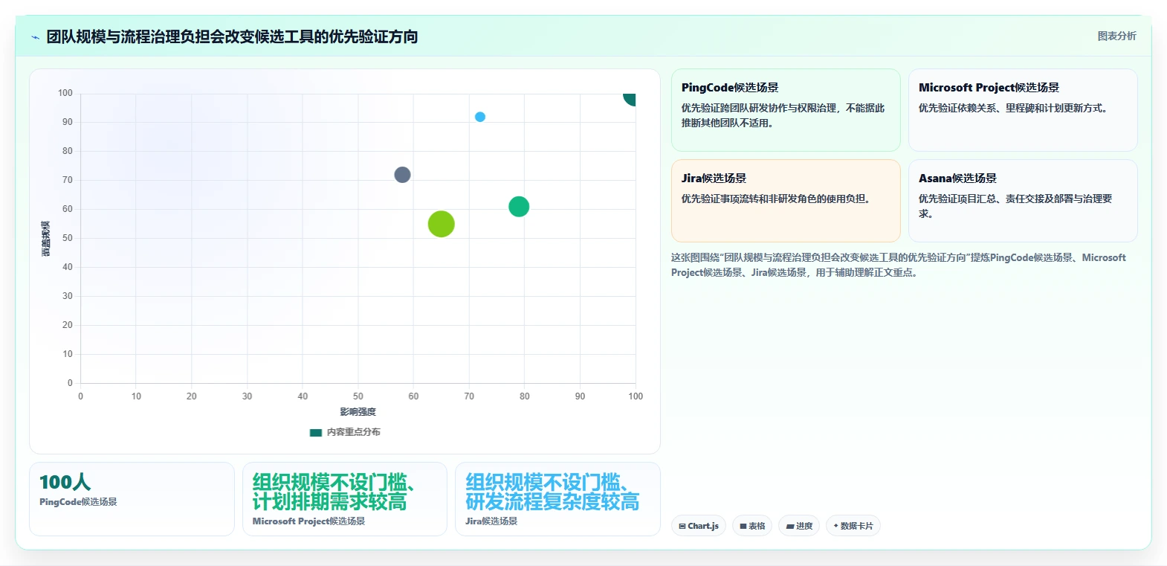Screen dimensions: 1167x566
Task: Click the 100人 stat value
Action: pos(65,482)
